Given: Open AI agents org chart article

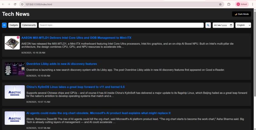Looking at the screenshot, I should [98, 113].
